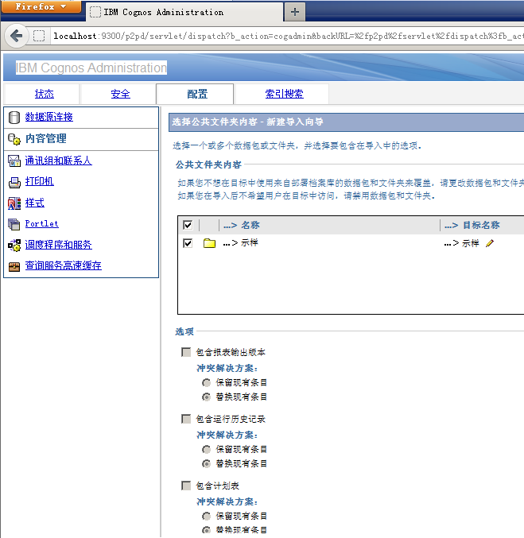This screenshot has height=538, width=524.
Task: Select 保留现有条目 under 包含计划表
Action: tap(206, 516)
